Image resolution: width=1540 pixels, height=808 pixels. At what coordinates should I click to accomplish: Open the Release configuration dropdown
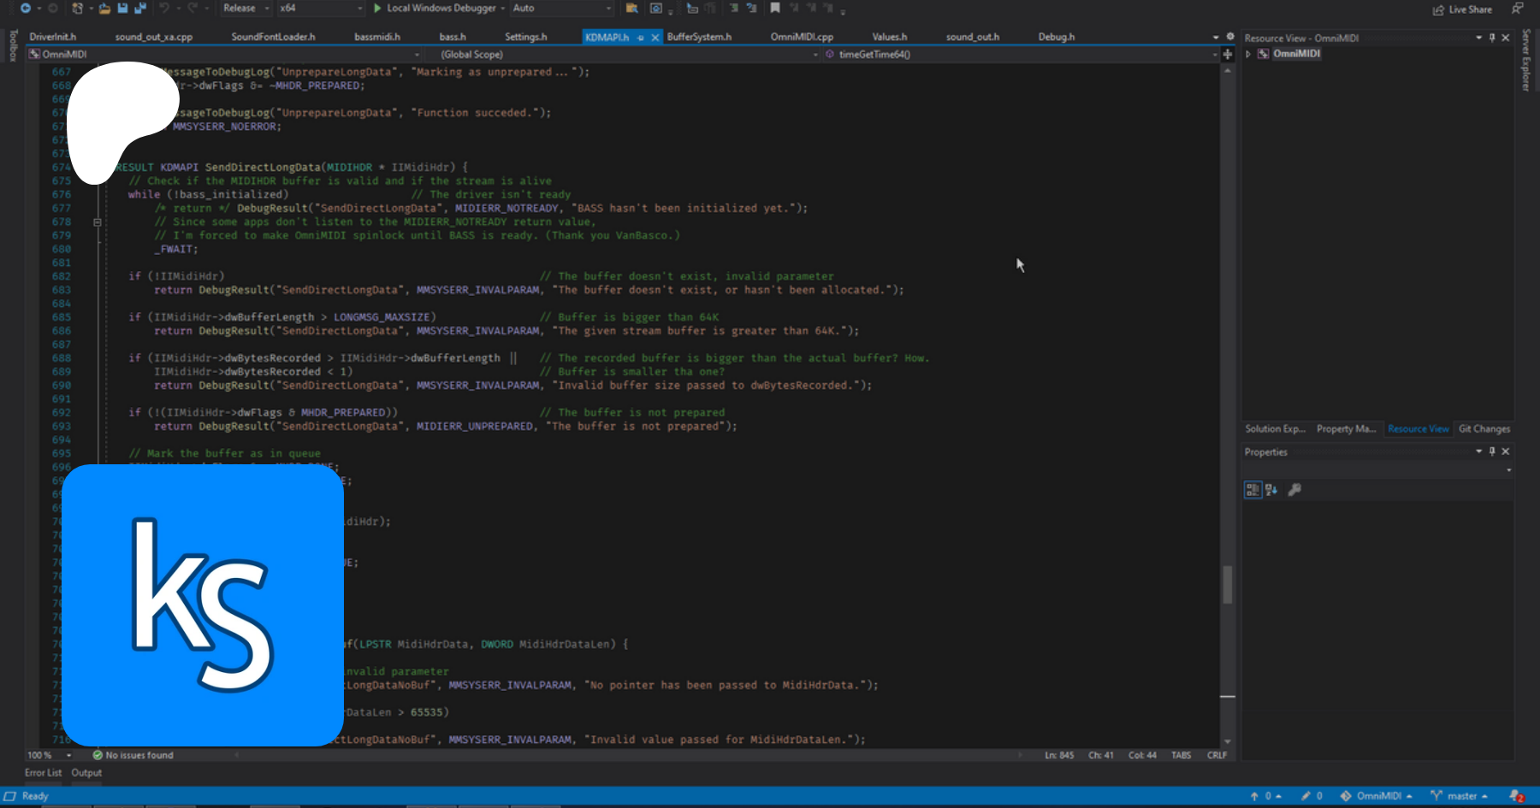point(246,9)
